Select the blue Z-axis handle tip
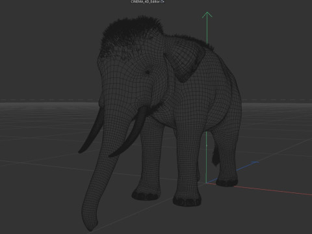 [255, 162]
